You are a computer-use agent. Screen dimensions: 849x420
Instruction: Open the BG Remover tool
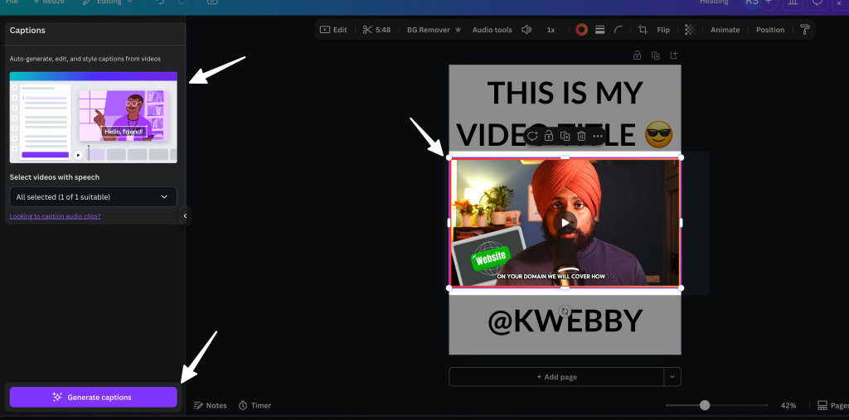[434, 30]
